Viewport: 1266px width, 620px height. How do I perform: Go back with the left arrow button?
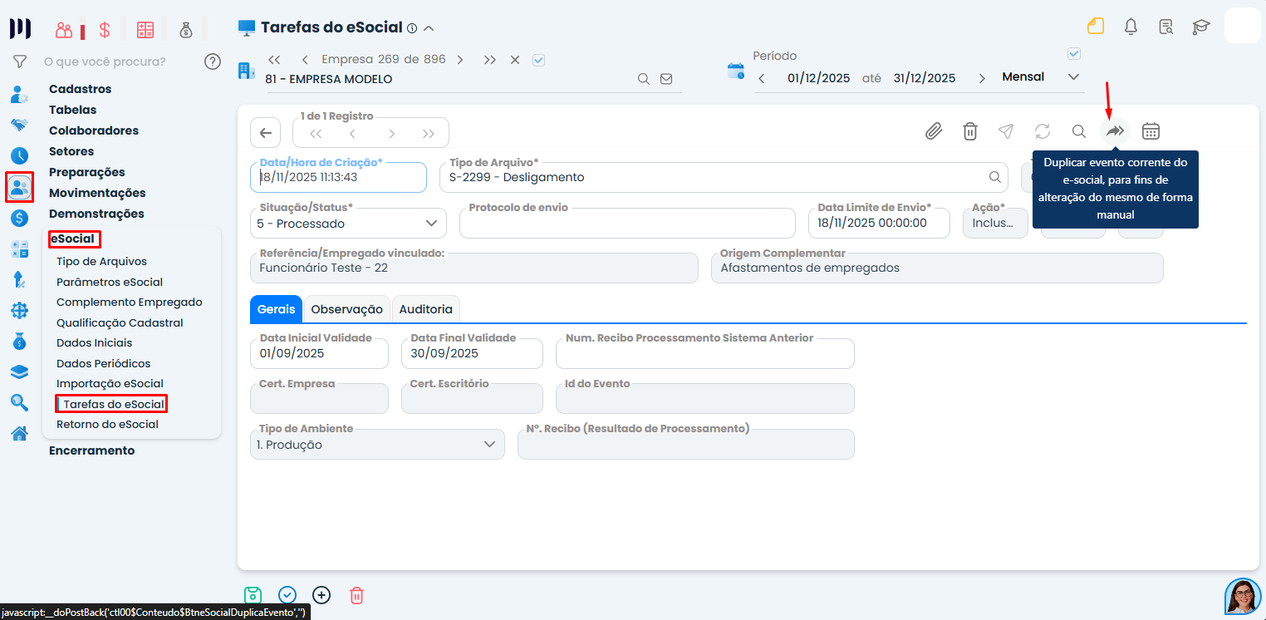coord(265,133)
